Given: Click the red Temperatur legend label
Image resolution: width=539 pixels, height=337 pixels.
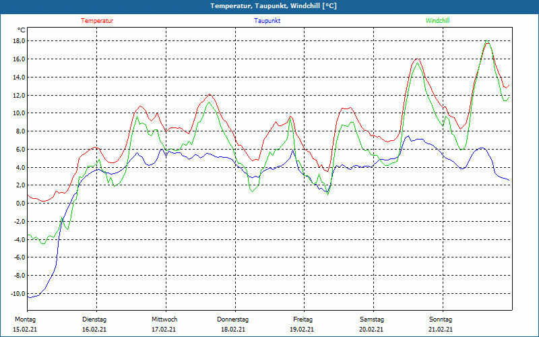Looking at the screenshot, I should pos(97,21).
